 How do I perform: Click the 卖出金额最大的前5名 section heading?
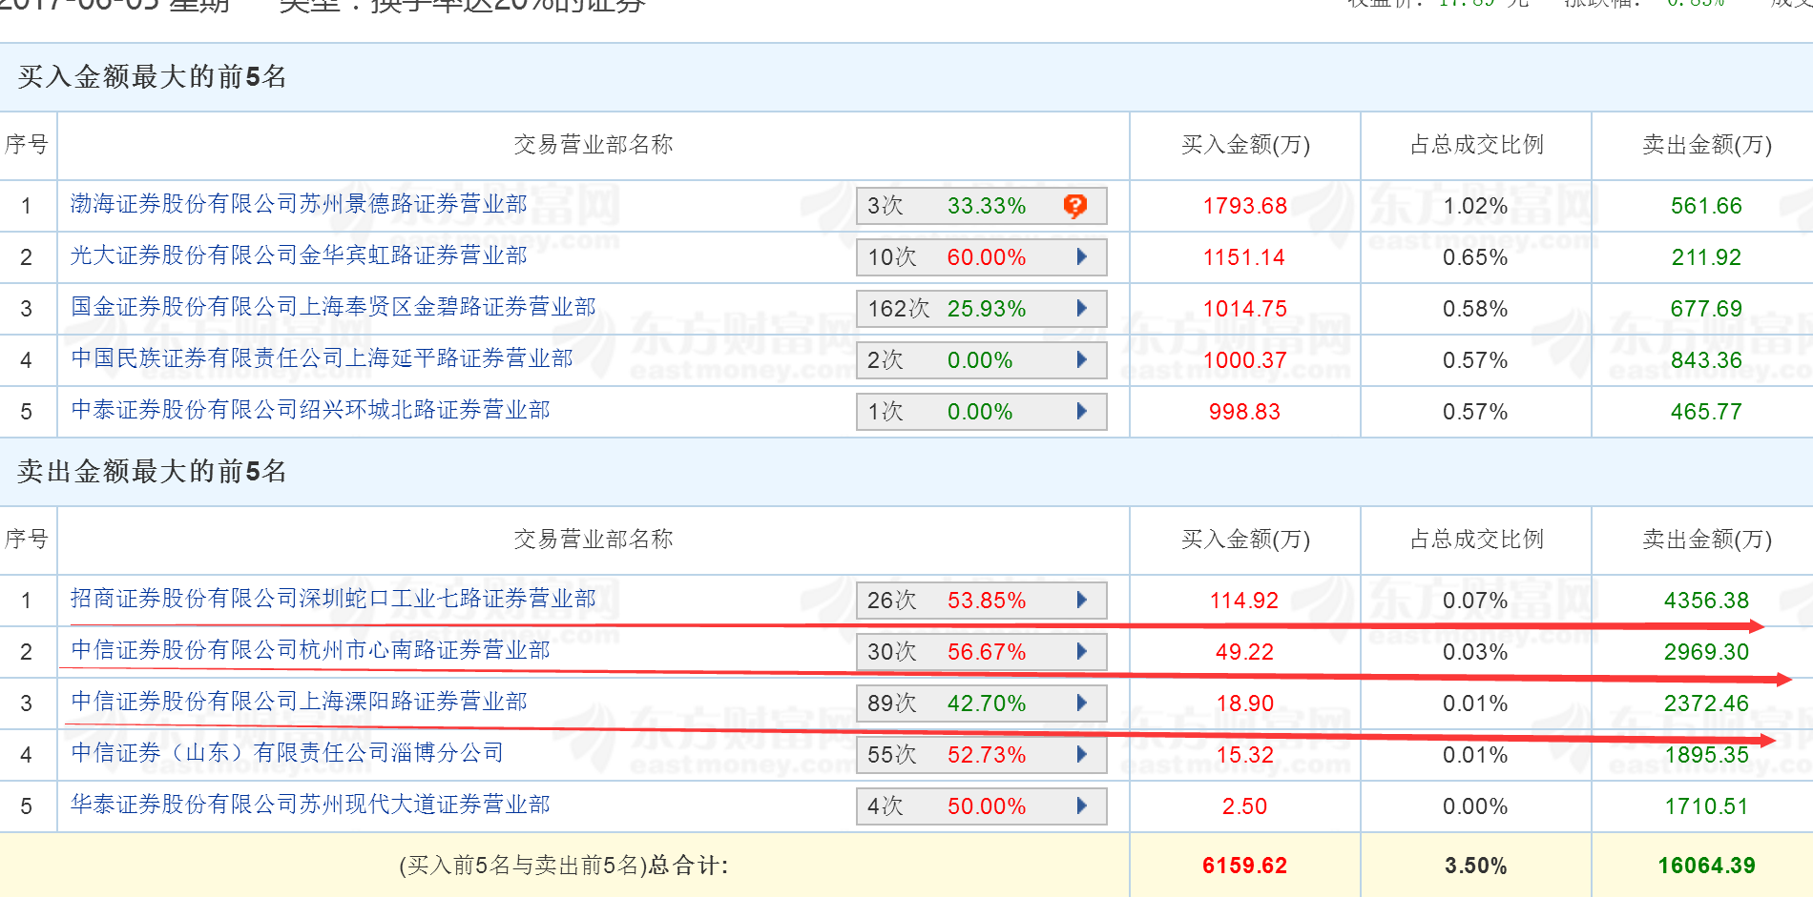(152, 471)
